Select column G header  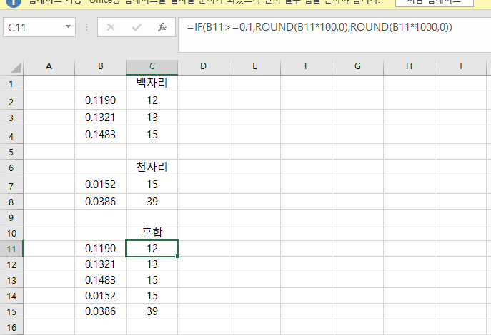[357, 66]
